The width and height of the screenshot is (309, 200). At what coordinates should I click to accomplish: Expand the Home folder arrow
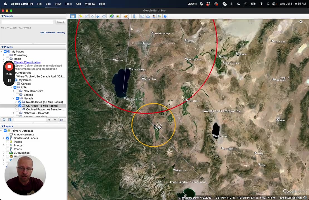4,59
